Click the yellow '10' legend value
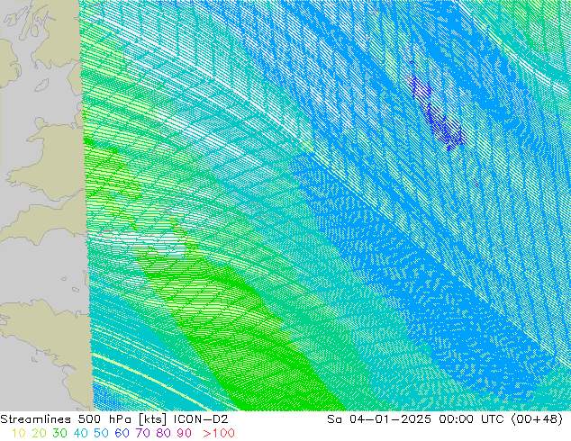Viewport: 571px width, 441px height. [x=18, y=433]
